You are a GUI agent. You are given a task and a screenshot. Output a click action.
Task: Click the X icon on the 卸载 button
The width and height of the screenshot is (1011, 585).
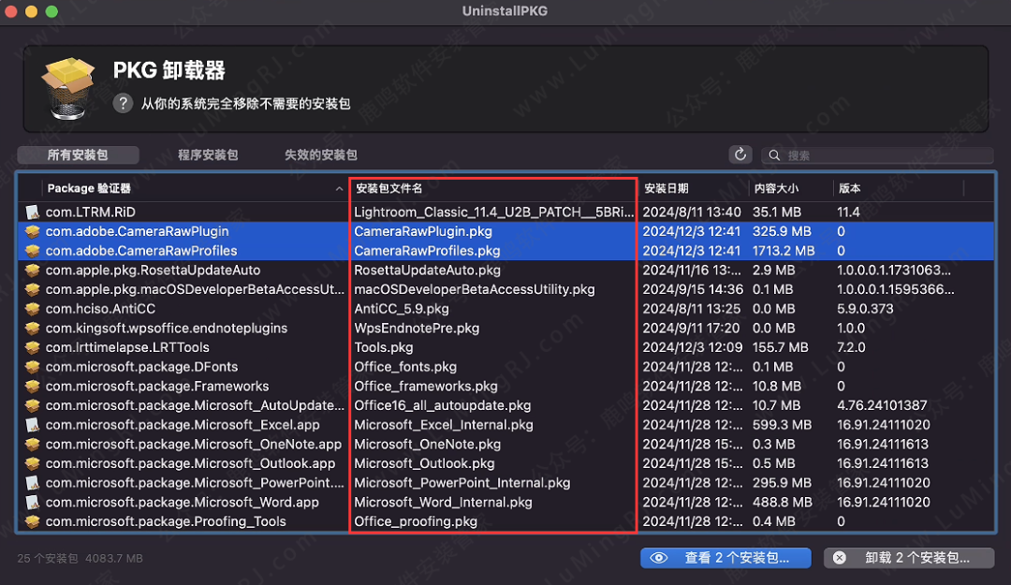point(839,557)
